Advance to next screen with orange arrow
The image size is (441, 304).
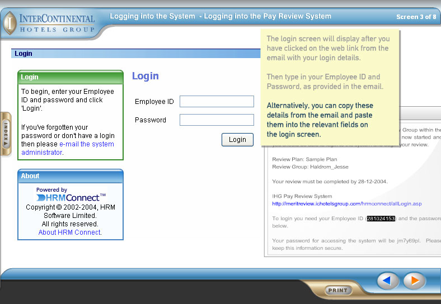[414, 281]
